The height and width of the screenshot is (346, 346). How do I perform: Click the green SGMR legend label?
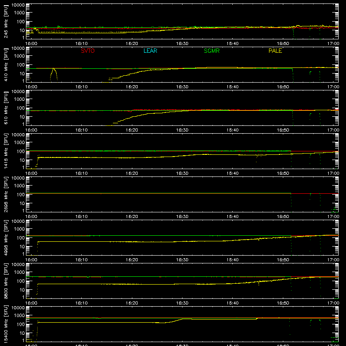tap(211, 51)
